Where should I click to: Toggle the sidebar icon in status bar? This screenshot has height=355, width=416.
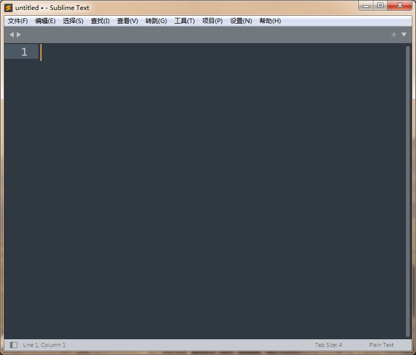(14, 345)
